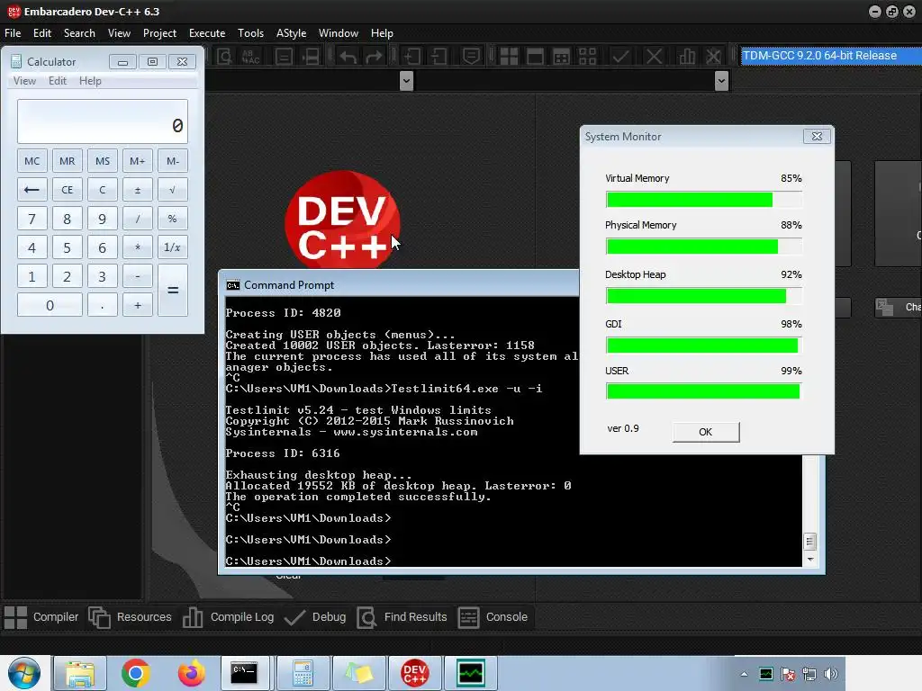Click the Redo arrow in Dev-C++ toolbar
Screen dimensions: 922x691
tap(374, 57)
